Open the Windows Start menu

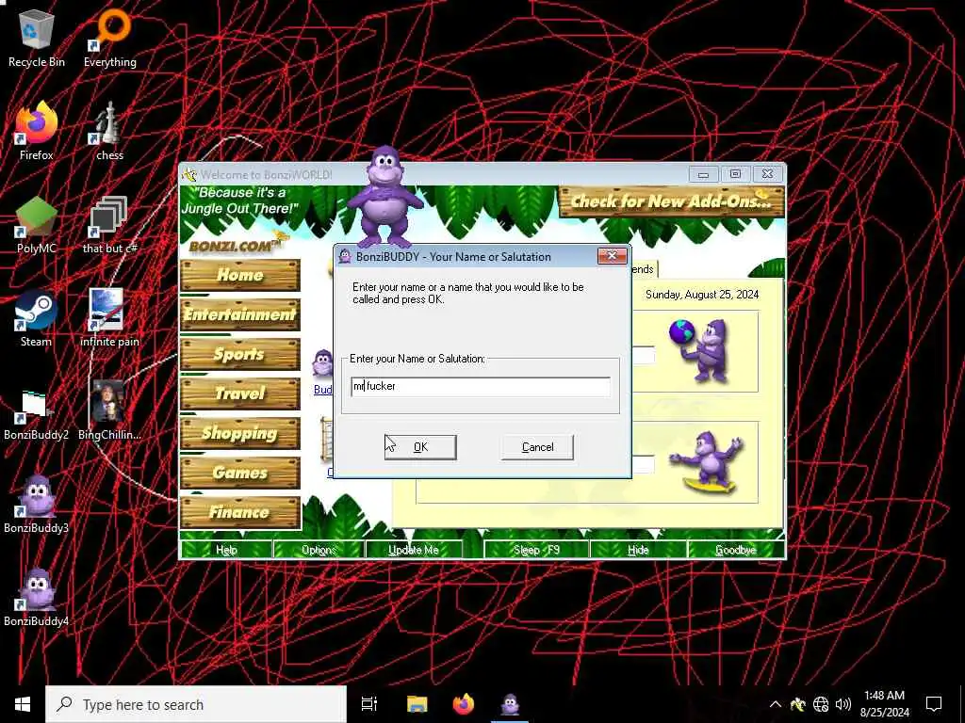point(23,704)
